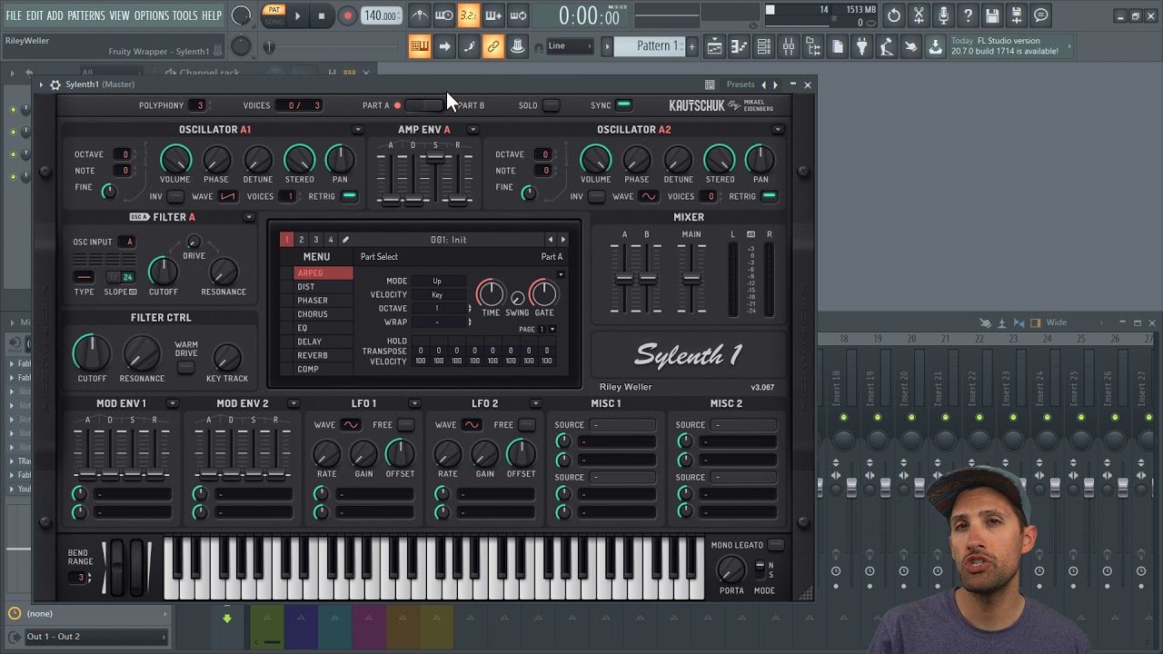Toggle LFO 1 FREE switch

point(405,425)
